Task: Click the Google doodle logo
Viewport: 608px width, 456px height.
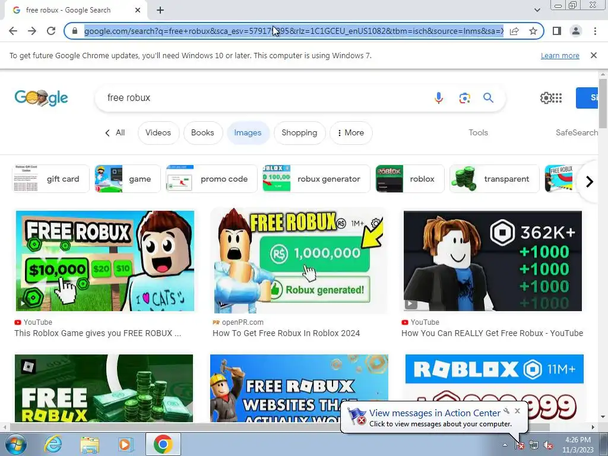Action: [x=41, y=98]
